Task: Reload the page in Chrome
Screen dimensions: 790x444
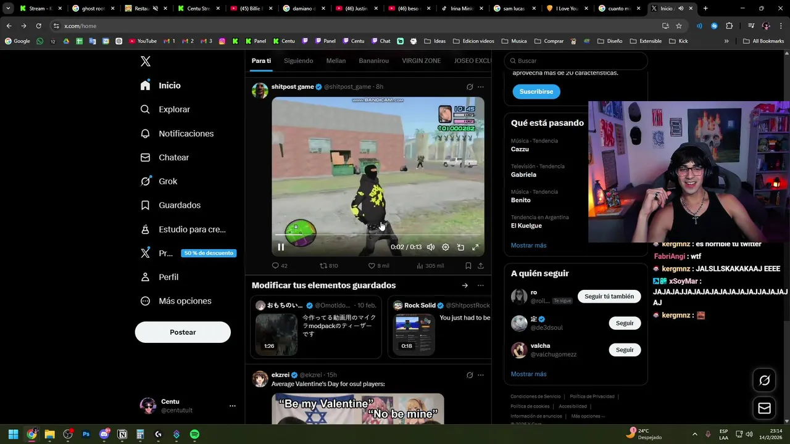Action: (38, 26)
